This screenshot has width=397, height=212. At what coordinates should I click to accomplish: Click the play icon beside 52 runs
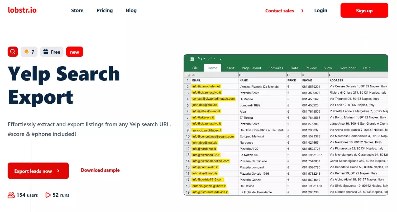pos(48,195)
